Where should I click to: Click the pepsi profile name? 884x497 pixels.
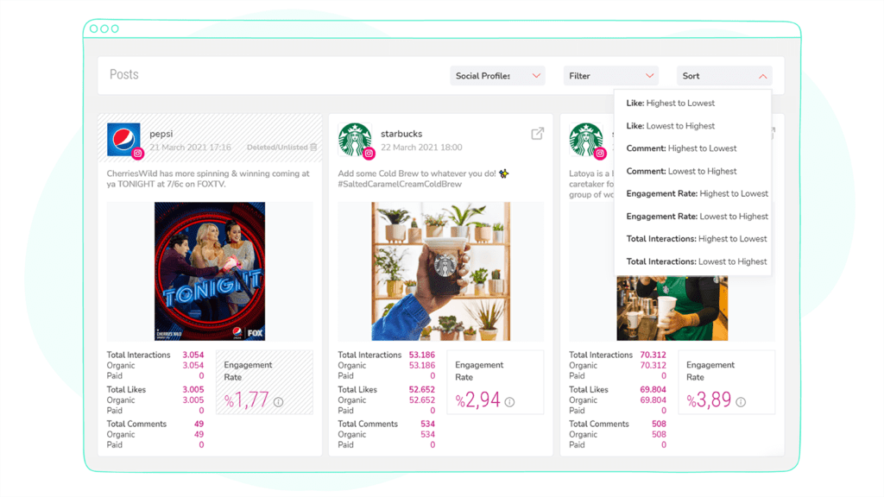point(161,134)
